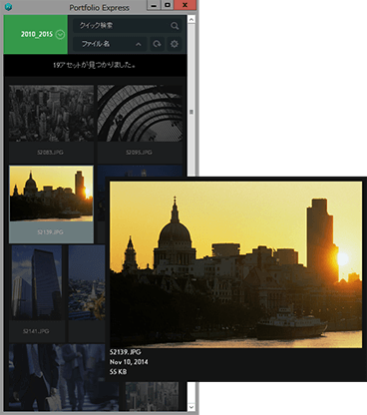The height and width of the screenshot is (415, 367).
Task: Click the large sunset preview image
Action: coord(236,264)
